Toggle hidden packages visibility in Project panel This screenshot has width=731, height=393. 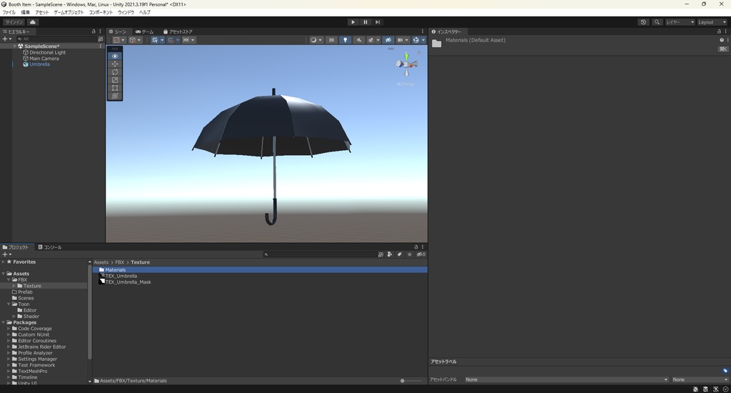coord(421,254)
